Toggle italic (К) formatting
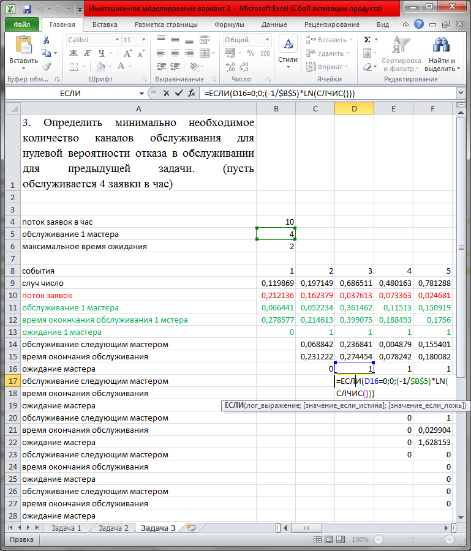Viewport: 471px width, 551px height. pos(87,53)
